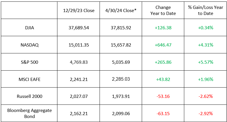The height and width of the screenshot is (122, 227).
Task: Click the DJIA row label
Action: (29, 28)
